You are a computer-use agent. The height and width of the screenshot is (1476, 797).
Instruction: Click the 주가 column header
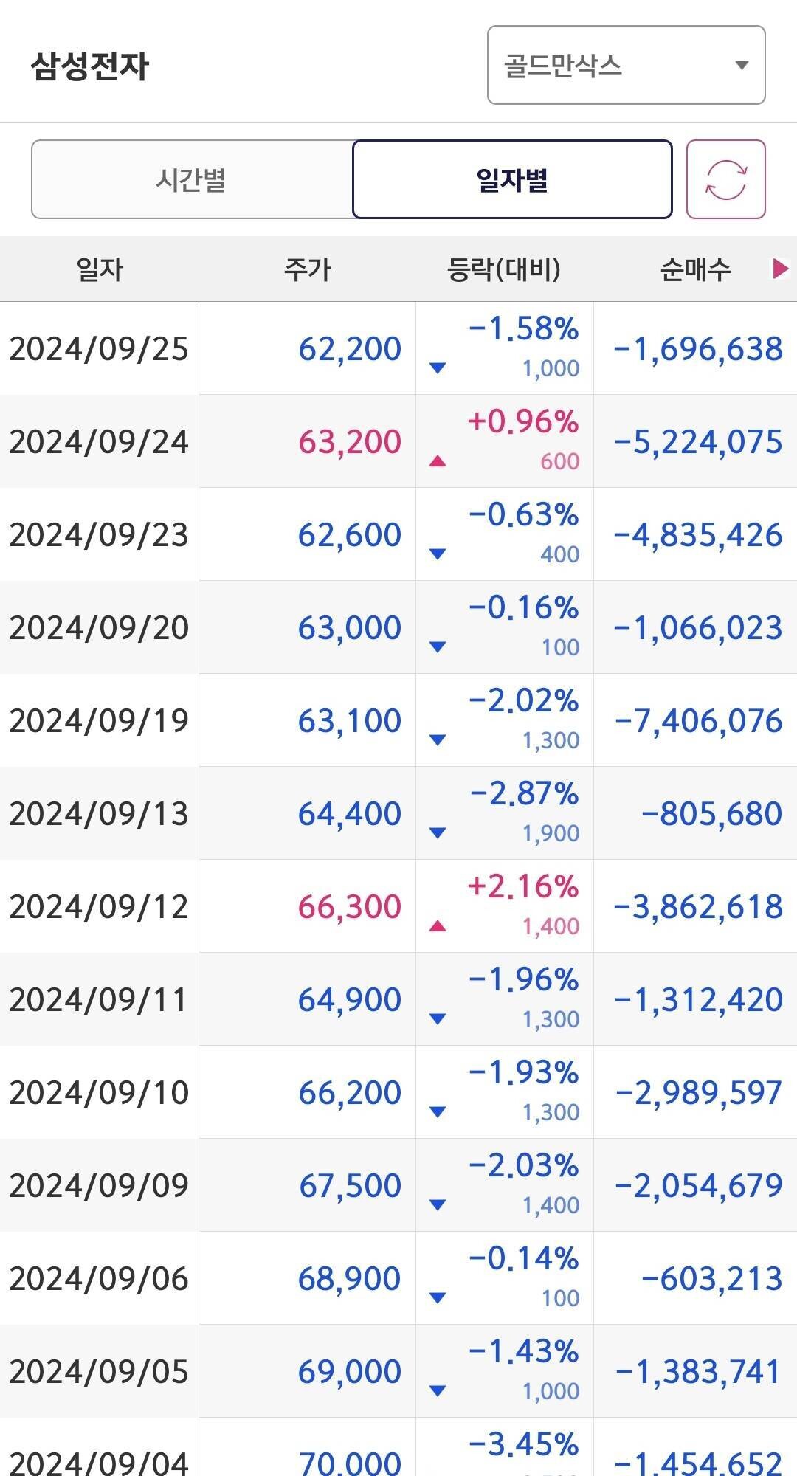307,269
